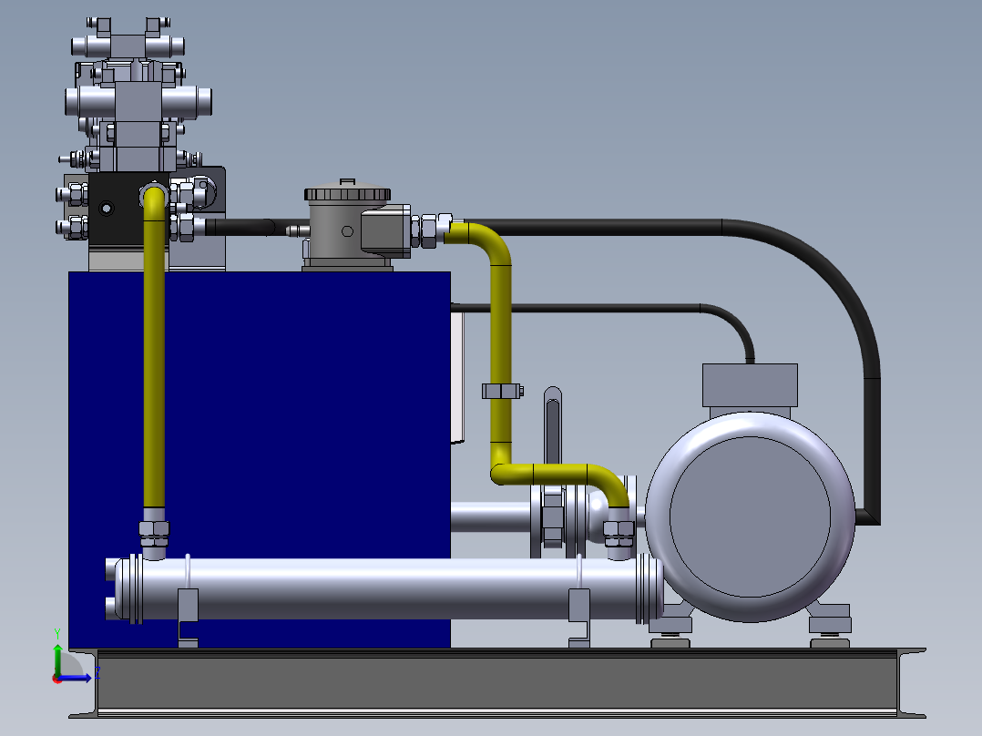Select the filter cap with ribbed lid
The image size is (982, 736).
[x=348, y=191]
